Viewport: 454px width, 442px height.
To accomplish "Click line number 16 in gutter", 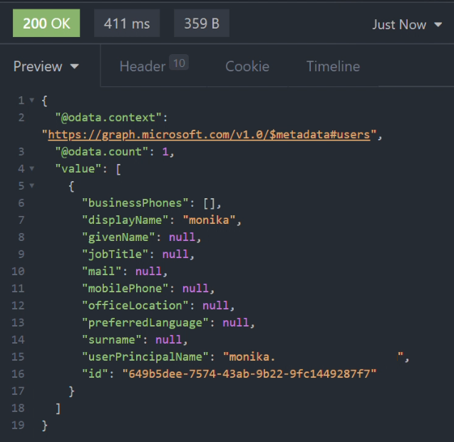I will (x=18, y=374).
